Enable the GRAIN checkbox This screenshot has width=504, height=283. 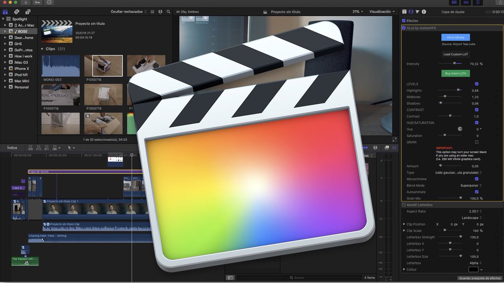point(477,142)
